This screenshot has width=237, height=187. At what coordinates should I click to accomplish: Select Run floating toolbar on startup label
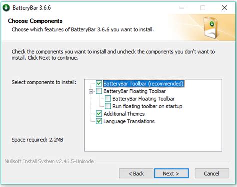pos(147,106)
